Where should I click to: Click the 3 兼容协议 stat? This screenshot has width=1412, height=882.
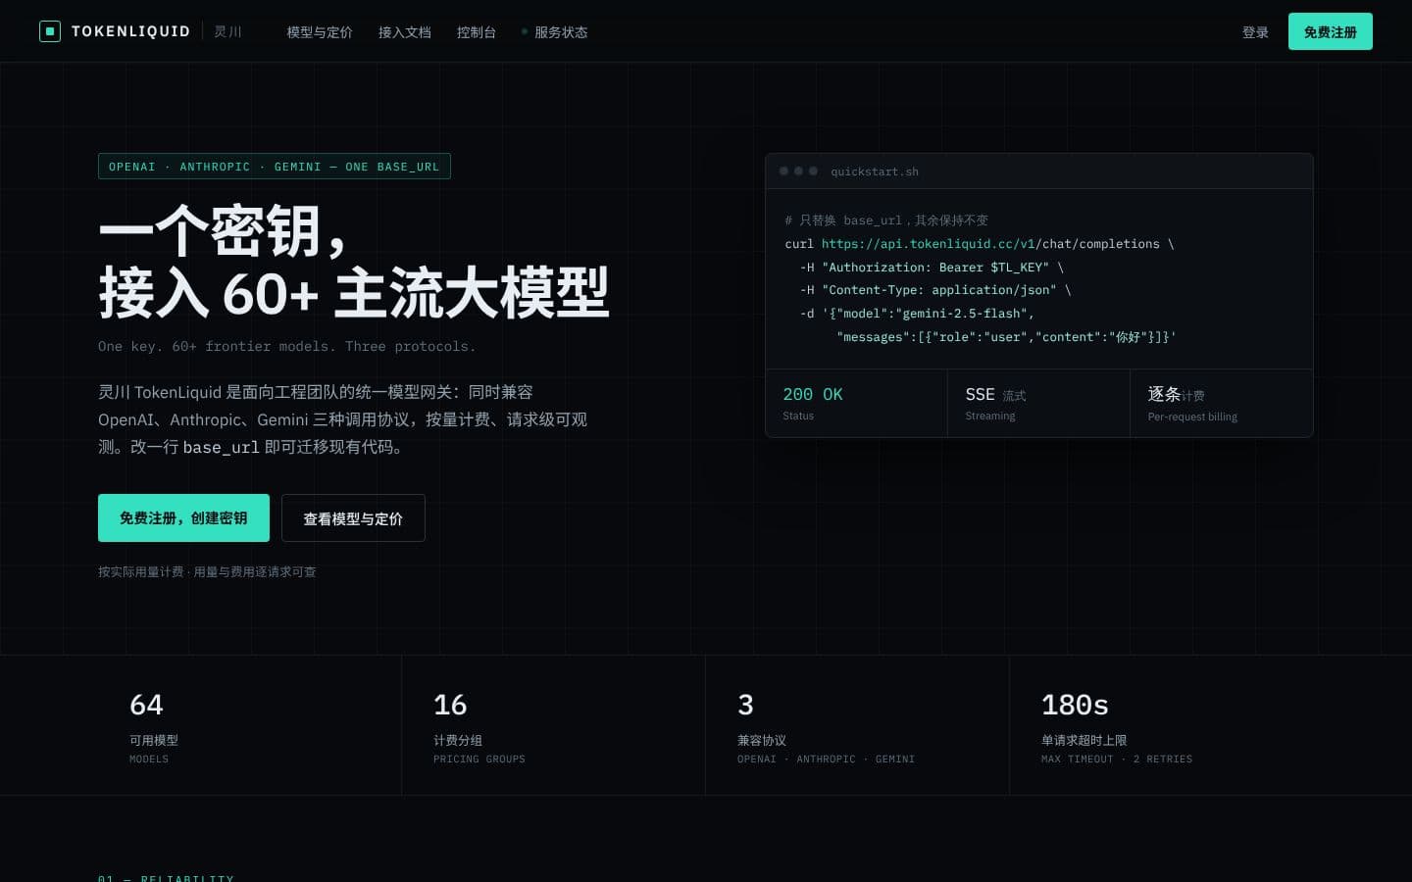tap(858, 725)
